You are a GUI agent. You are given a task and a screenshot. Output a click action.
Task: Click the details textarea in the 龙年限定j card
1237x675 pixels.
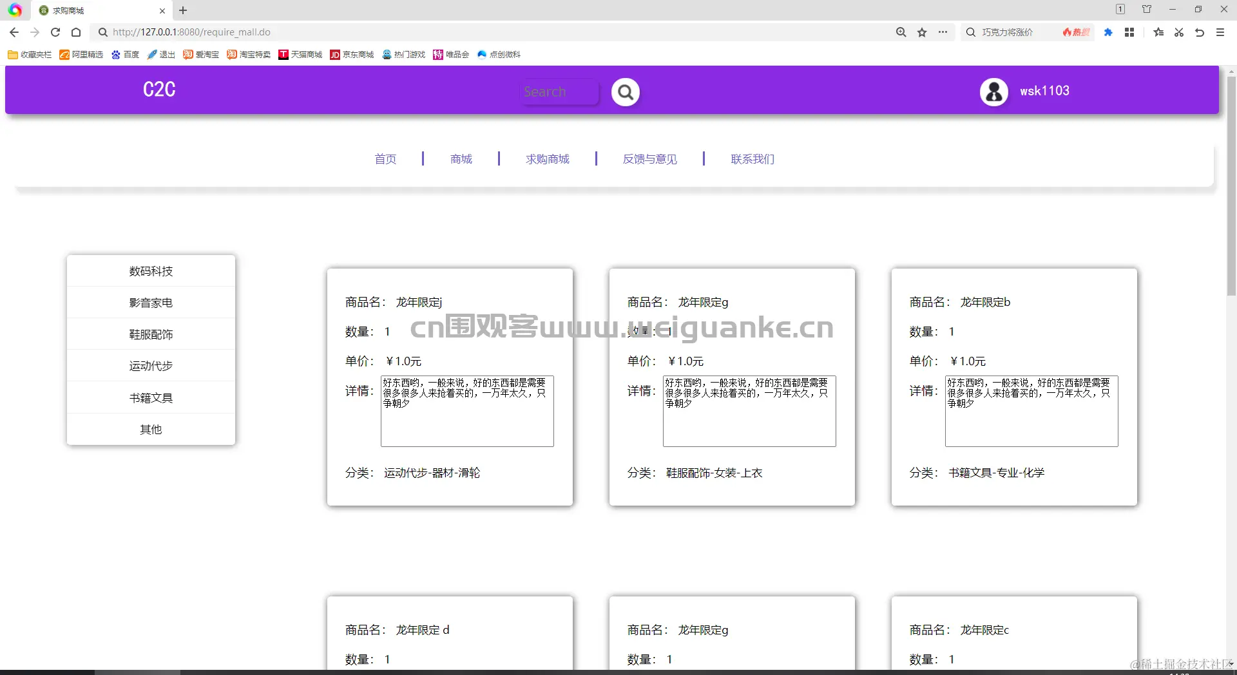tap(467, 411)
